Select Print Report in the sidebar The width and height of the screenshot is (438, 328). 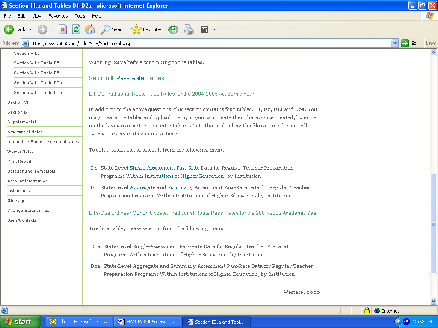coord(19,161)
